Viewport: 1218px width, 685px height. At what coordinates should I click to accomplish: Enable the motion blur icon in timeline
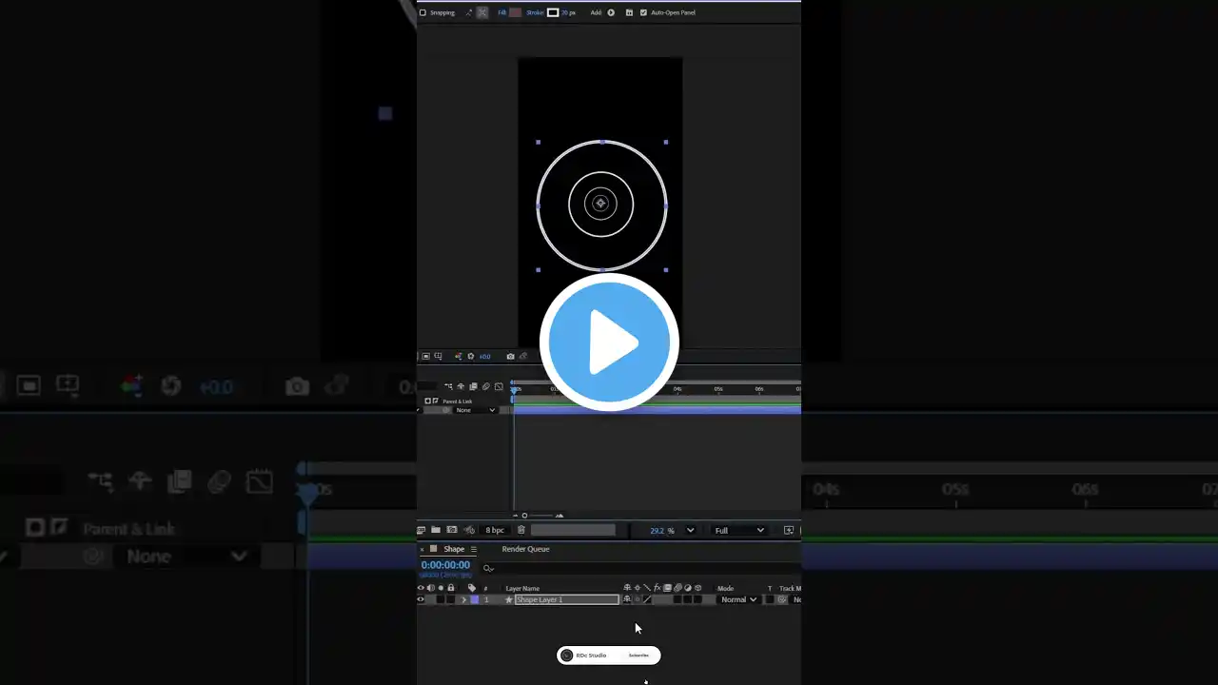pos(485,386)
